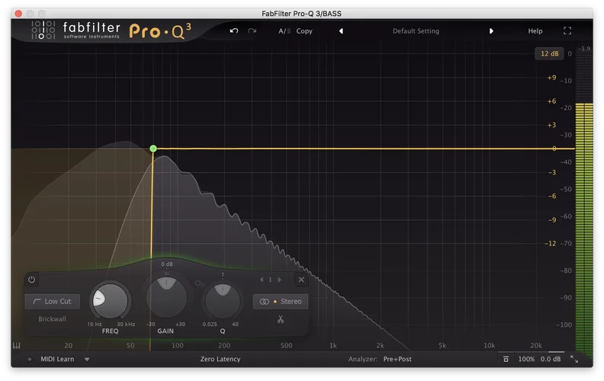Screen dimensions: 604x381
Task: Open the 12 dB display range dropdown
Action: point(549,53)
